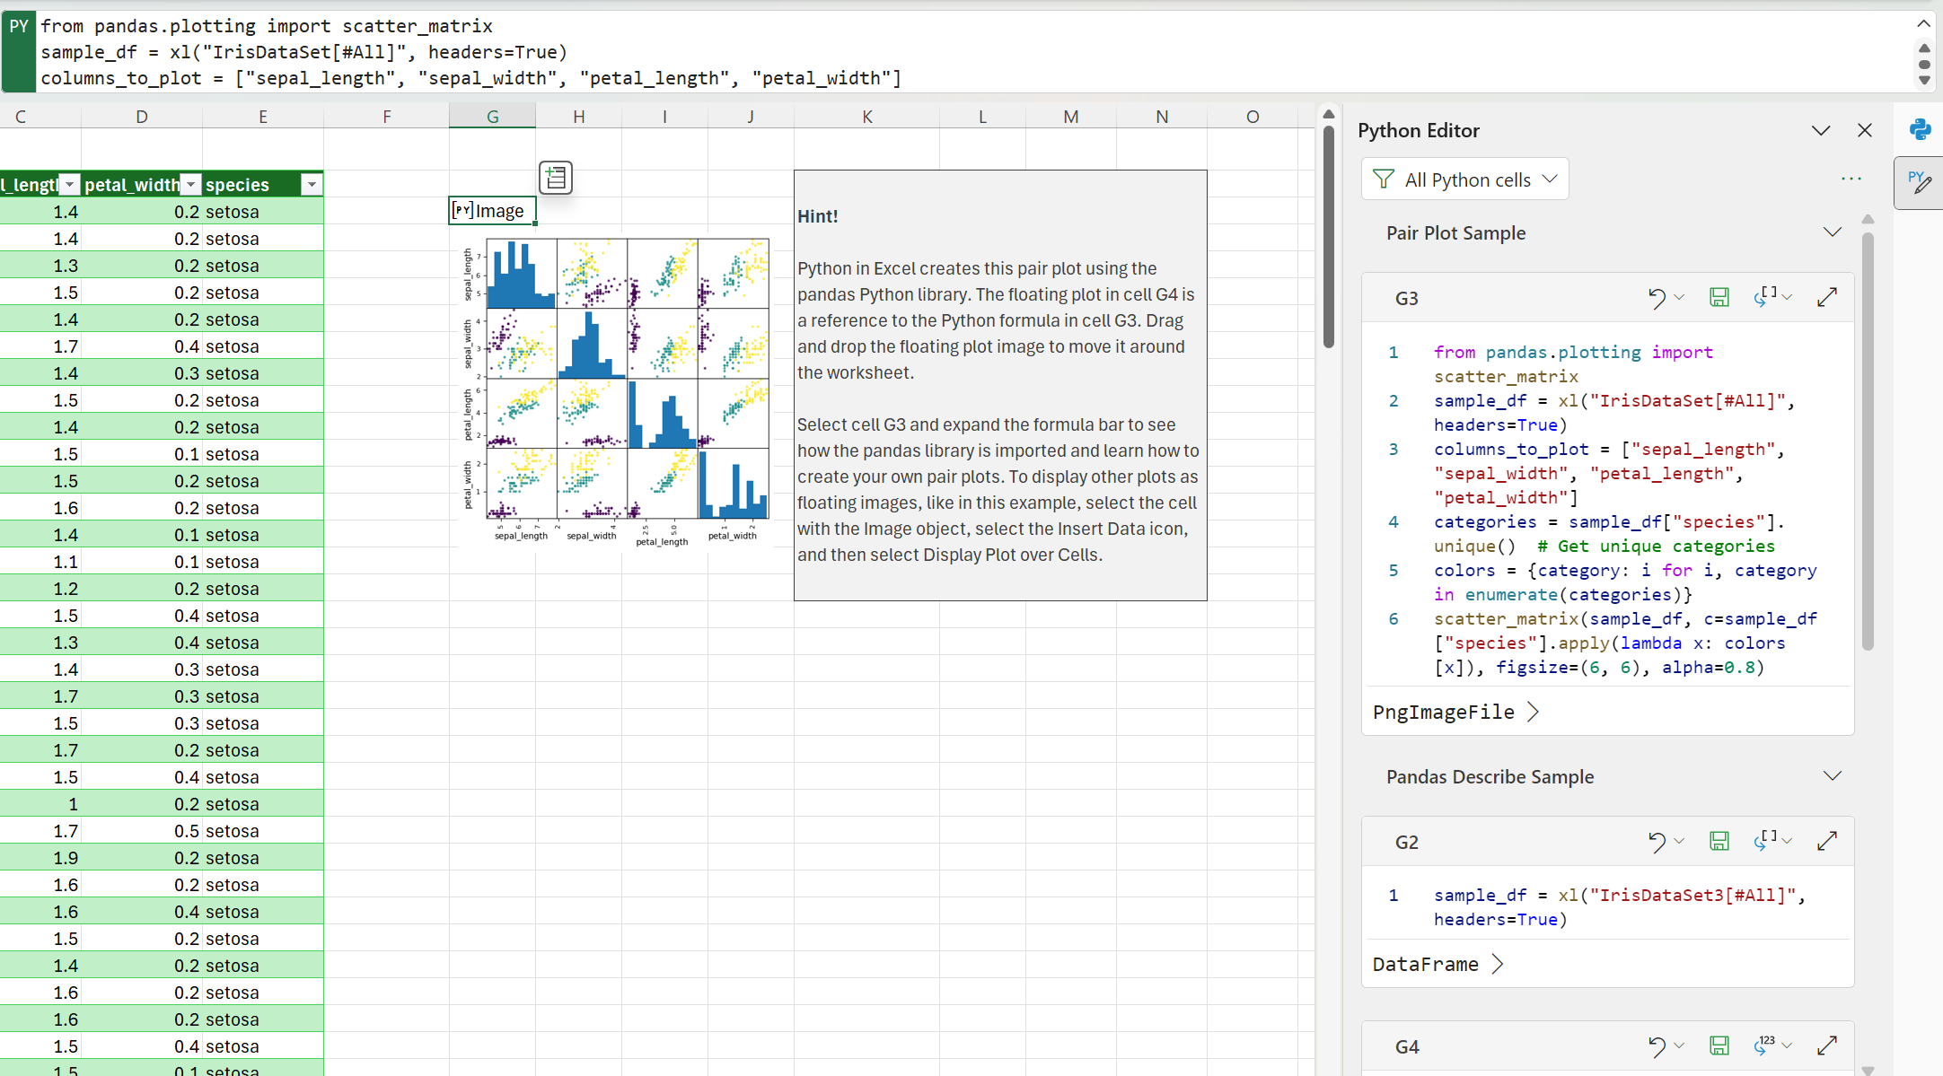Click the Insert Data icon on floating image
The height and width of the screenshot is (1076, 1943).
[x=555, y=178]
